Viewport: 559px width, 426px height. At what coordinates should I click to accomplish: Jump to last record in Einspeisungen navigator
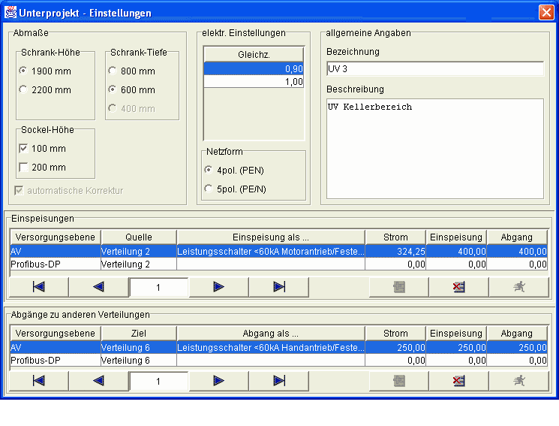278,287
